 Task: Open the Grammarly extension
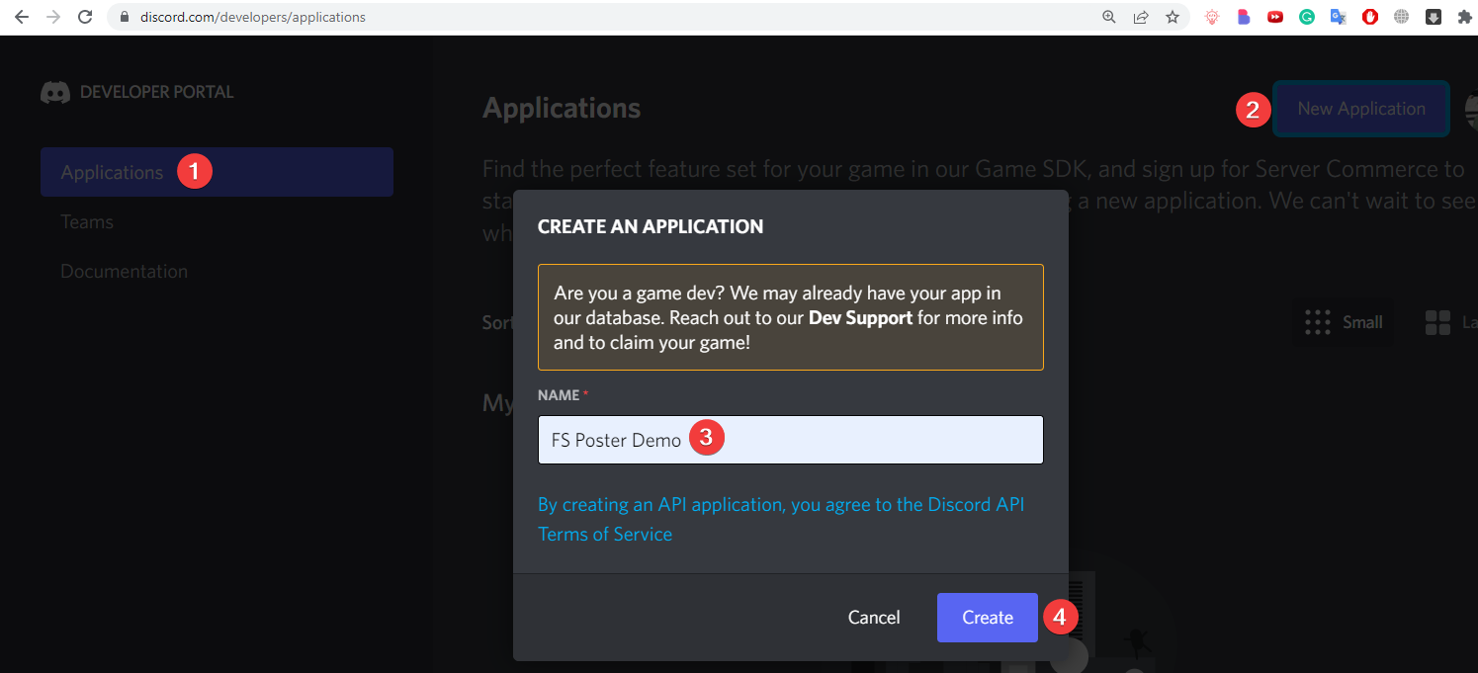click(1307, 17)
